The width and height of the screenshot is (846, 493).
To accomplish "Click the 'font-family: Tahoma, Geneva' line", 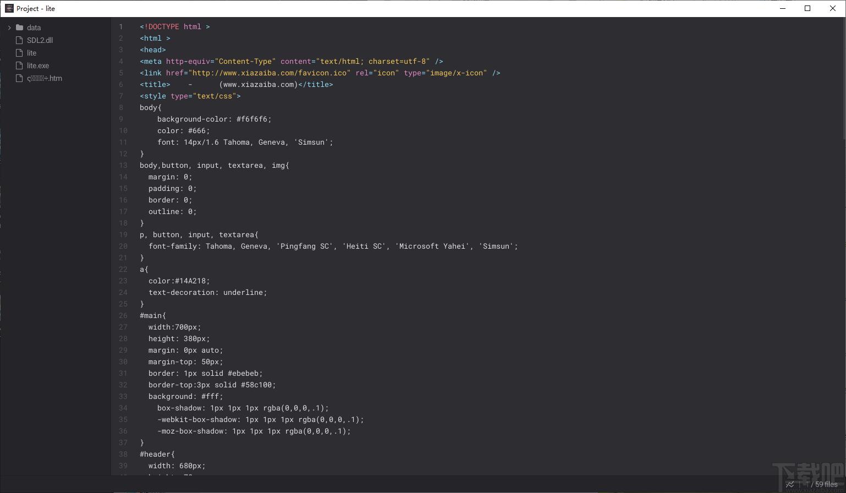I will tap(333, 246).
